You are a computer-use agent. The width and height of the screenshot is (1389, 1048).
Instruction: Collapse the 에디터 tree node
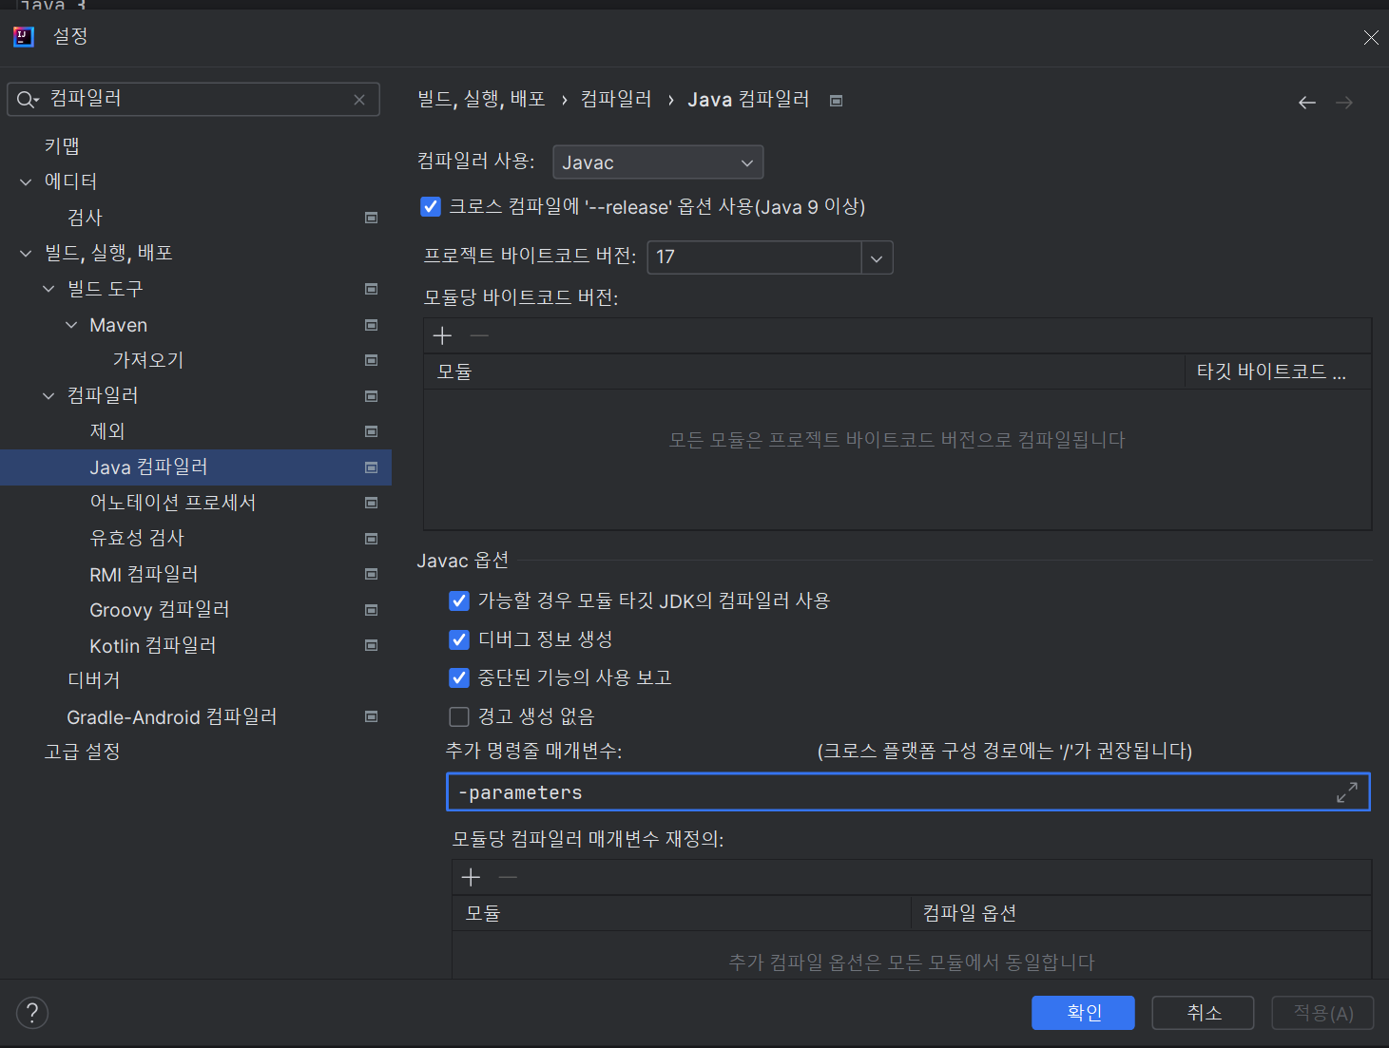[x=26, y=181]
